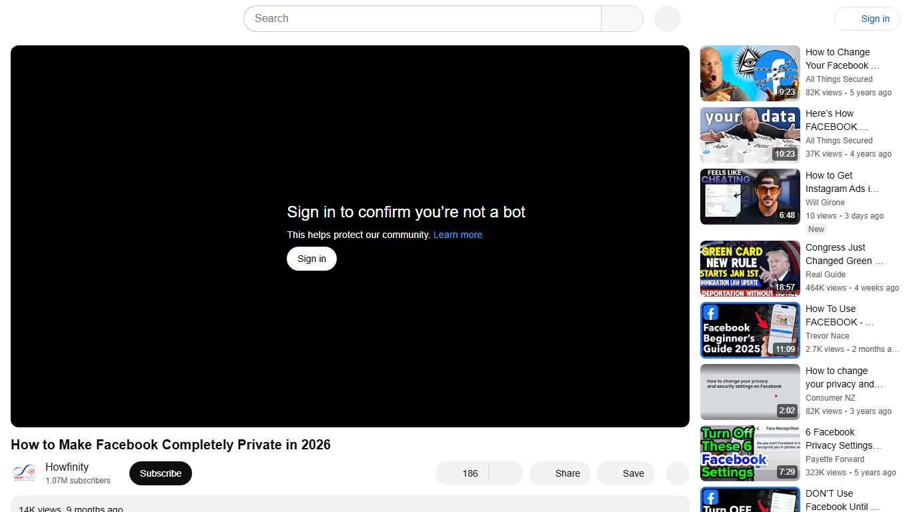Click the 'Facebook Beginner's Guide 2025' thumbnail
The width and height of the screenshot is (911, 512).
(x=750, y=330)
